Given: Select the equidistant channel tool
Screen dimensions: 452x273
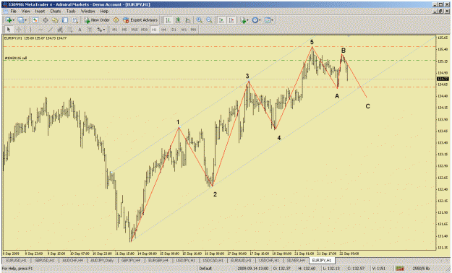Looking at the screenshot, I should click(x=60, y=30).
